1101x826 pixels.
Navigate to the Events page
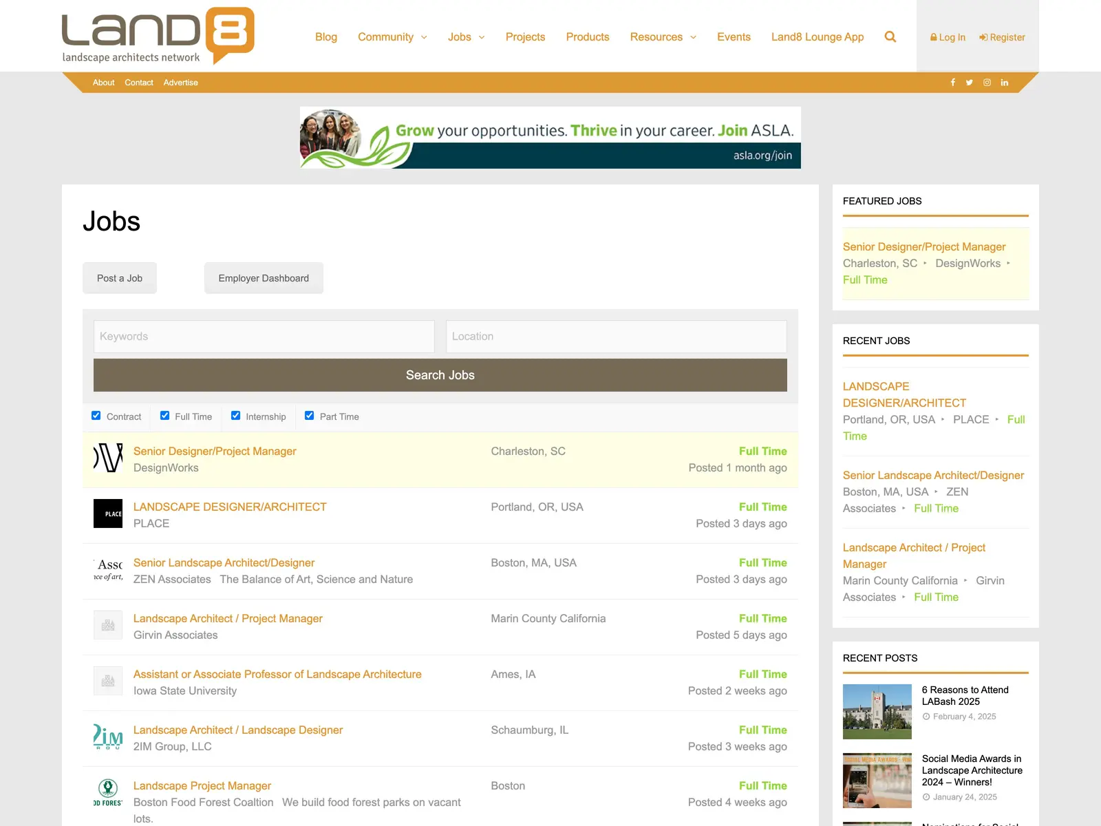(x=734, y=37)
